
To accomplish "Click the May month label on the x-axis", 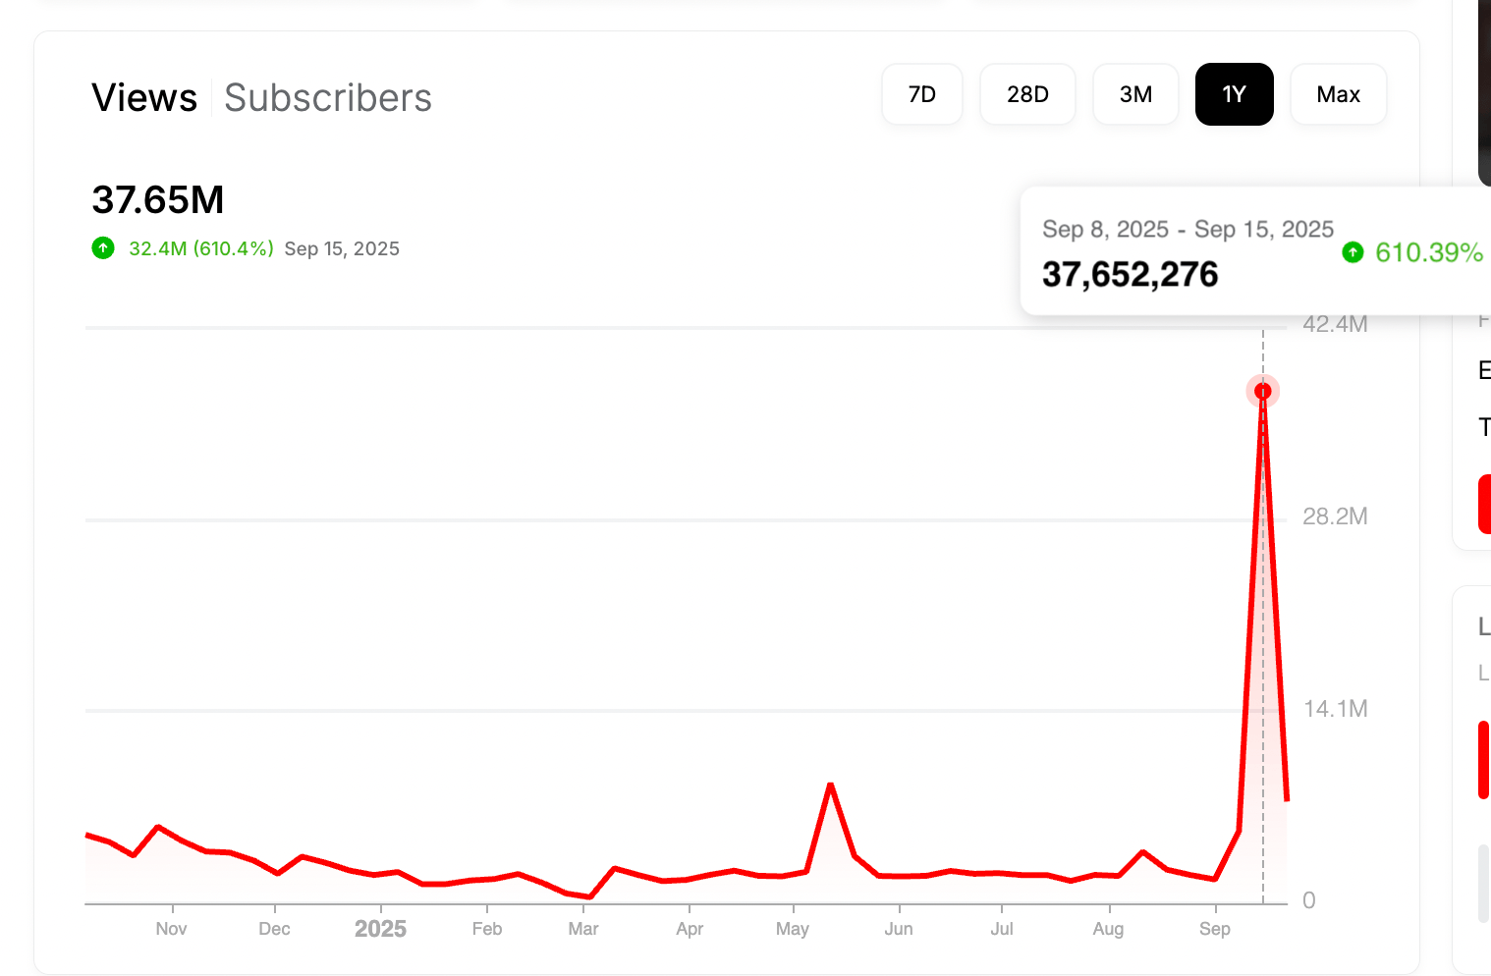I will [793, 929].
